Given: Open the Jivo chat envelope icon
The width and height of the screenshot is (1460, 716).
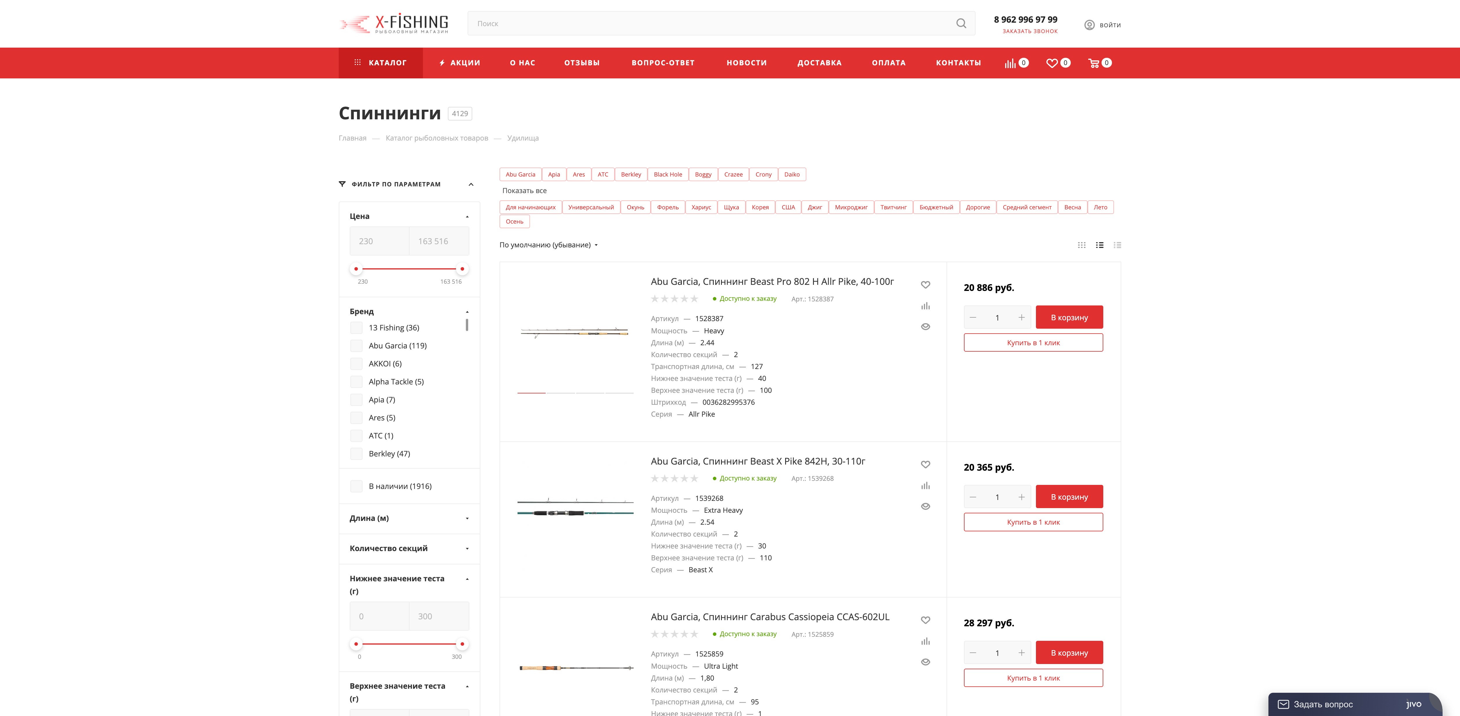Looking at the screenshot, I should point(1283,704).
